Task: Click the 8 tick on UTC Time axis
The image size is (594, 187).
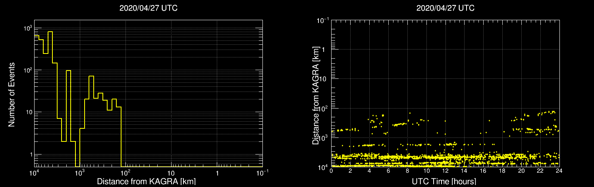Action: click(x=407, y=171)
